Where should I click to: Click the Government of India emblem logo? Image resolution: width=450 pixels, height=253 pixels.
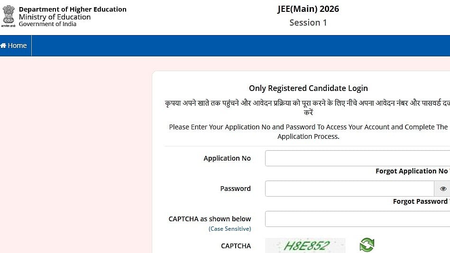9,16
